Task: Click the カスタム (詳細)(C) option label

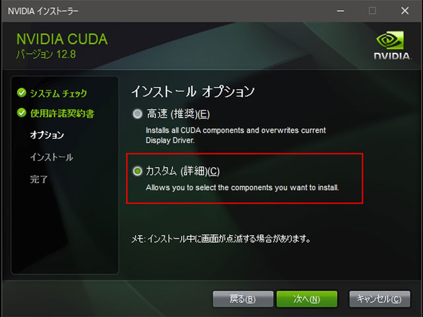Action: (182, 171)
